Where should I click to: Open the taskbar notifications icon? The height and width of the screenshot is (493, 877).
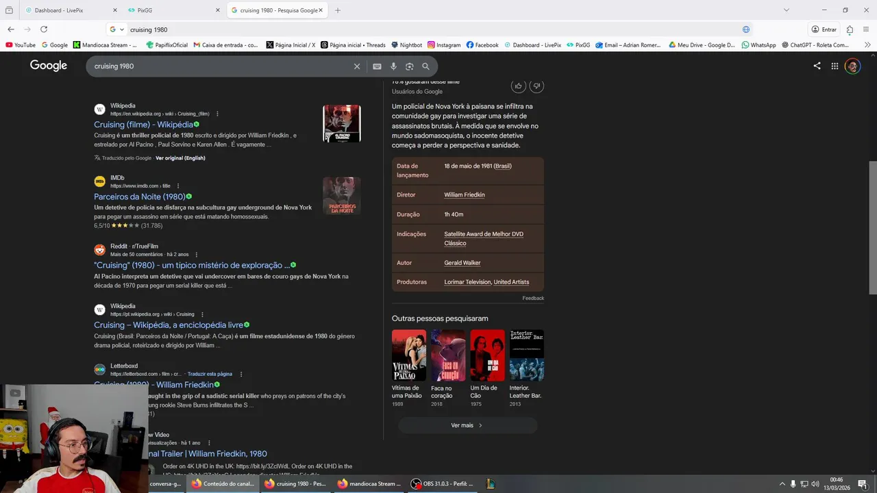[x=862, y=483]
